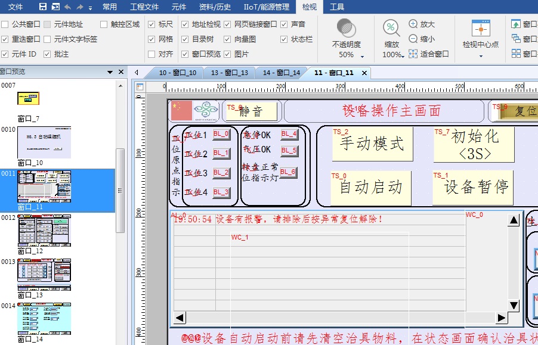538x345 pixels.
Task: Click the opacity (不透明度) icon
Action: pyautogui.click(x=347, y=29)
